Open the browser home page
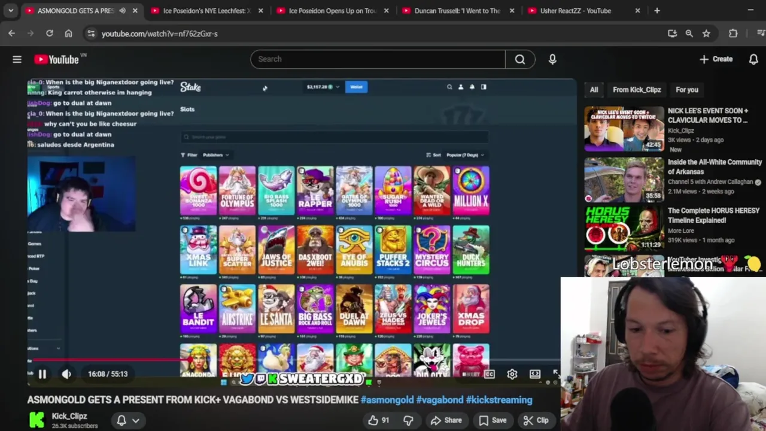Screen dimensions: 766x431 coord(69,34)
